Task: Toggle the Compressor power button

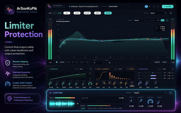Action: click(x=90, y=69)
